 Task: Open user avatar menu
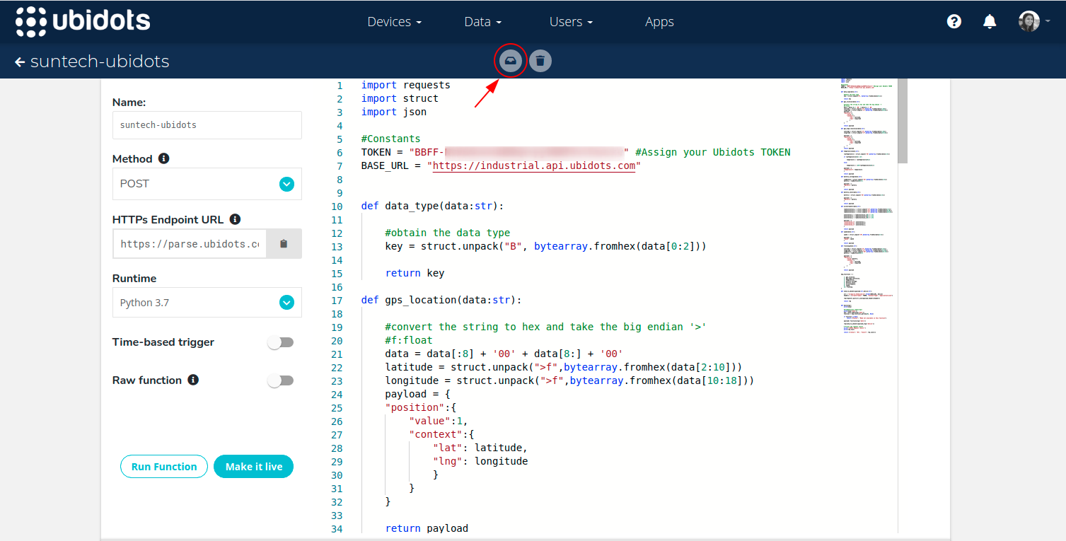(1033, 21)
